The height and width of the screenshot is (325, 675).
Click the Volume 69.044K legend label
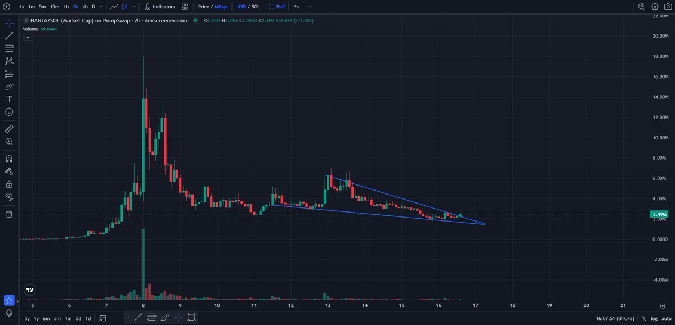[x=40, y=29]
